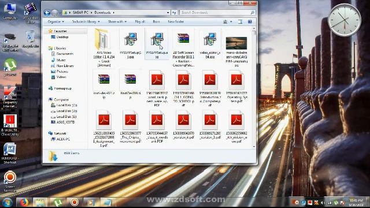Click the file list vertical scrollbar
Image resolution: width=370 pixels, height=208 pixels.
254,88
